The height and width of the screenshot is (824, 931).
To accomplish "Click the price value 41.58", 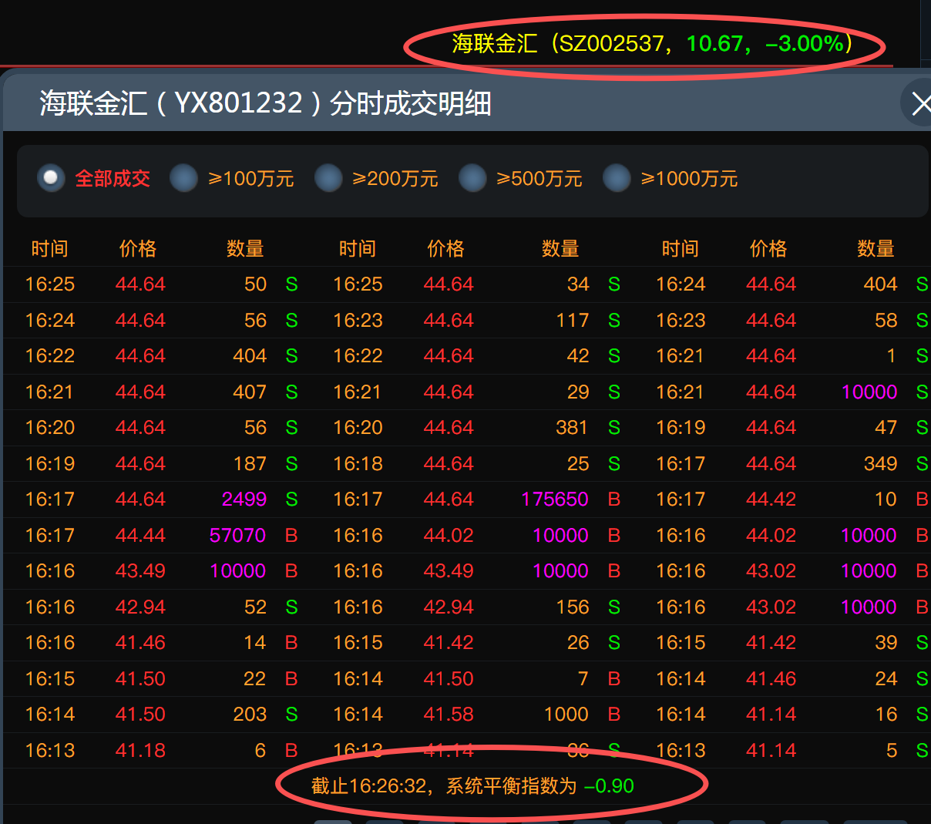I will point(449,715).
